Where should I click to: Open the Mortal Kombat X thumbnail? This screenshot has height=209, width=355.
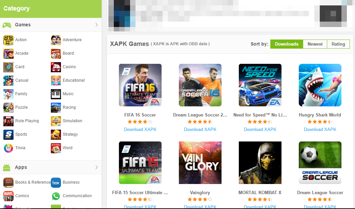(260, 163)
